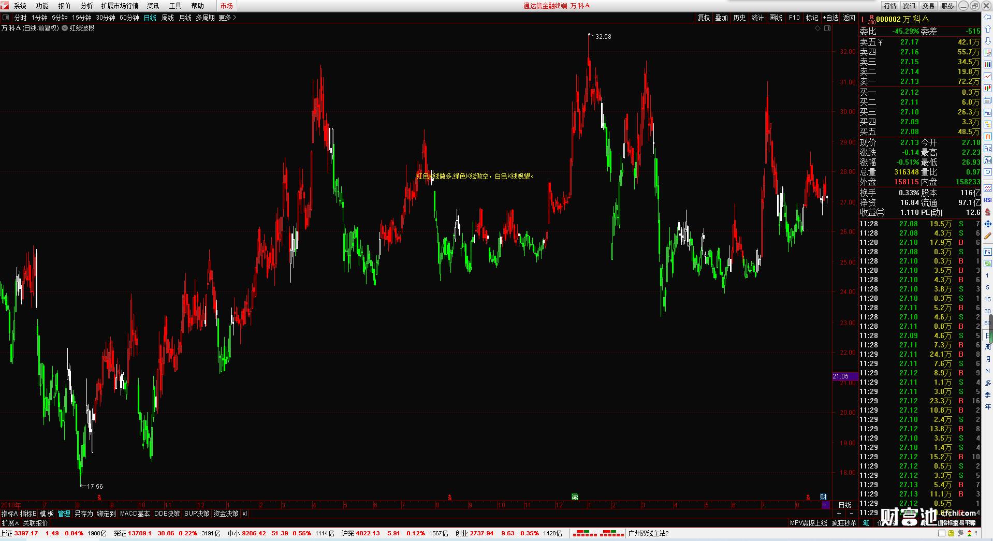Click the red S marker sidebar icon

988,212
